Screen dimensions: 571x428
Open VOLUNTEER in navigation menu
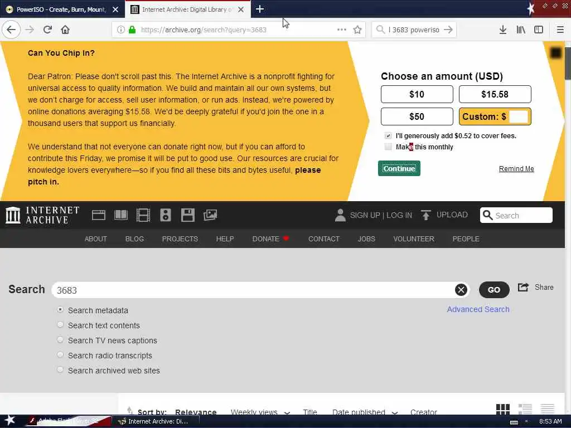tap(414, 239)
